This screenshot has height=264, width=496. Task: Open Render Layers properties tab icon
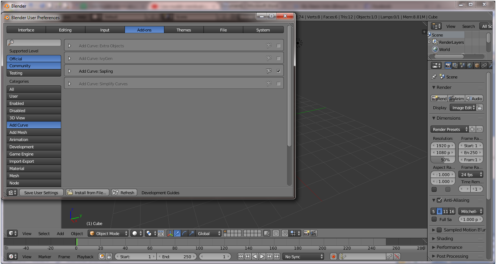(455, 65)
